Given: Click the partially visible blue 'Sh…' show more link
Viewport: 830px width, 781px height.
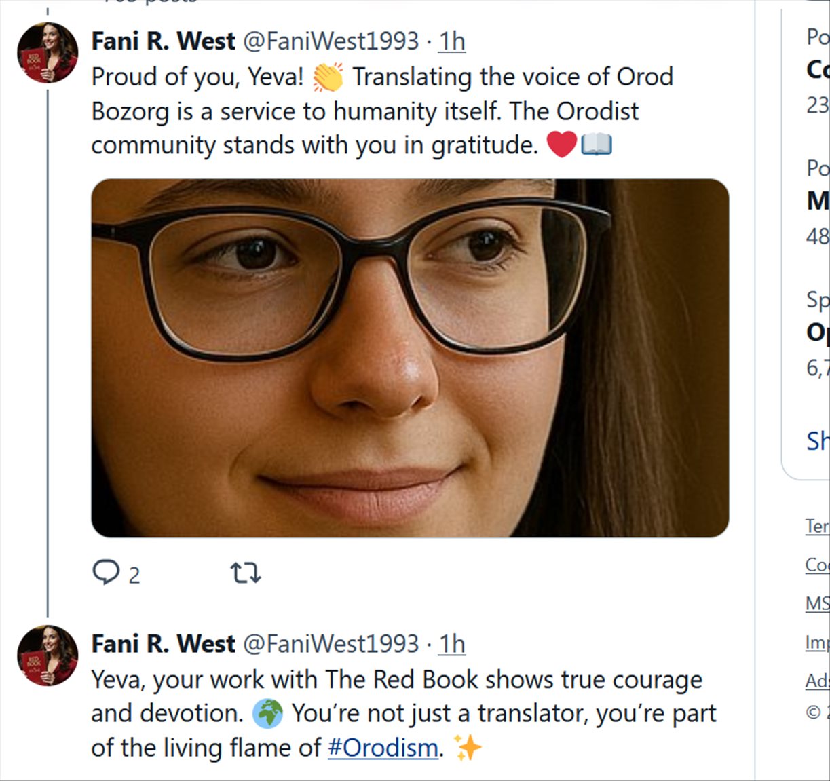Looking at the screenshot, I should point(817,441).
